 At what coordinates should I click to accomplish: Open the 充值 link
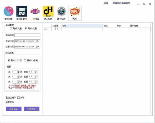(106, 3)
